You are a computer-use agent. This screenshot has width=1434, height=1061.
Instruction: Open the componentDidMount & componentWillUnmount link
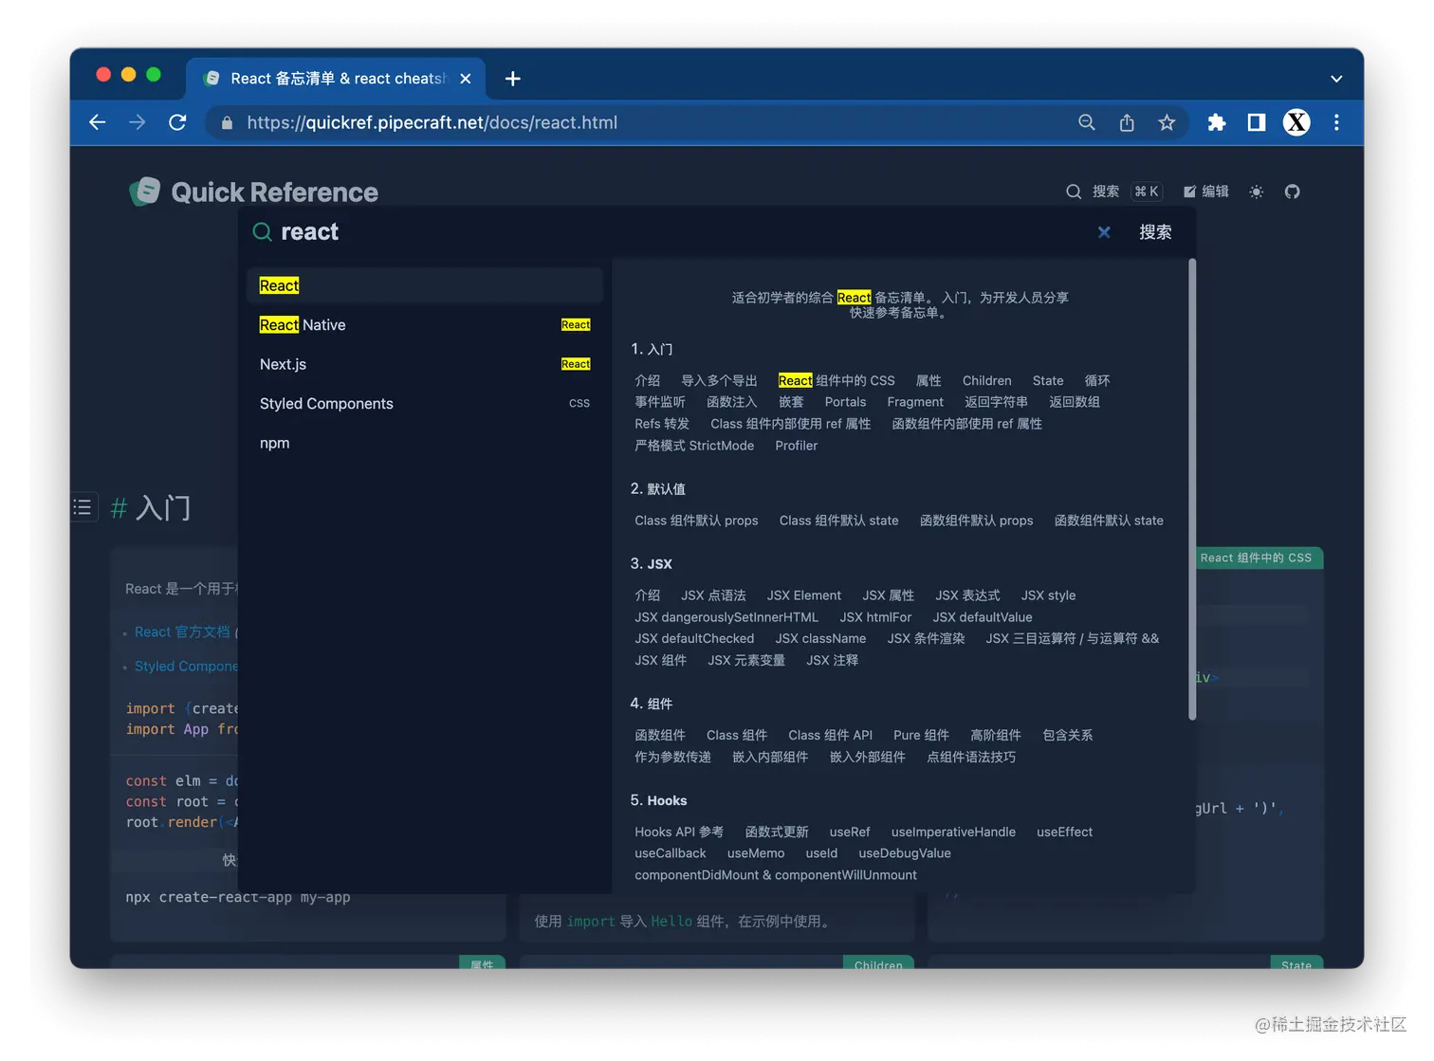[x=776, y=875]
